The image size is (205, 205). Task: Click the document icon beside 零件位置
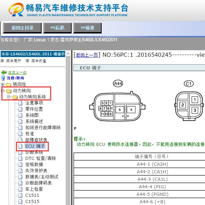pyautogui.click(x=20, y=109)
